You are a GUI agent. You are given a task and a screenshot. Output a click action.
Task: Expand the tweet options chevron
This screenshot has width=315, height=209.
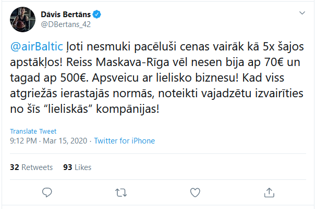[x=301, y=12]
